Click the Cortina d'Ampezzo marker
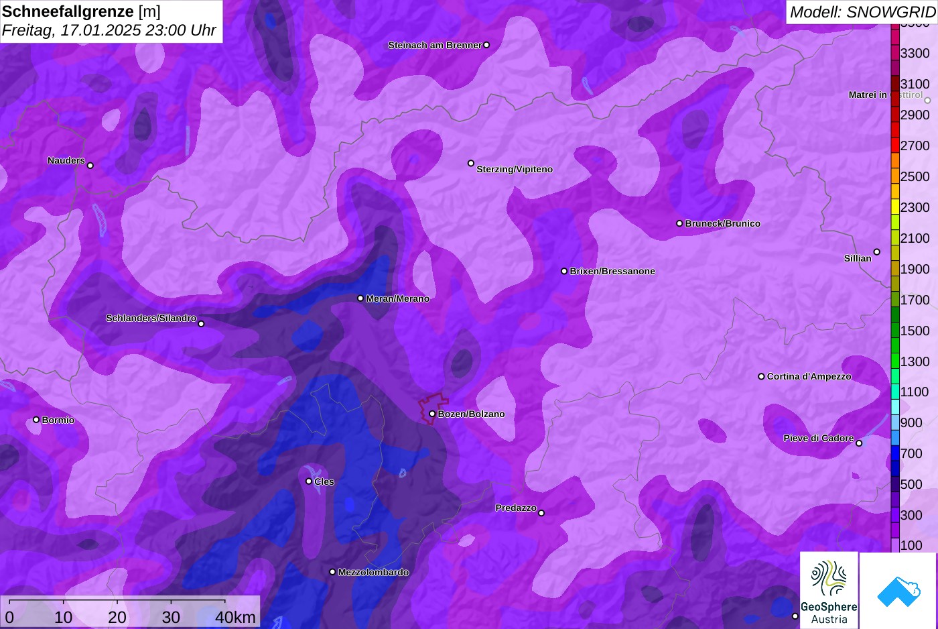Image resolution: width=938 pixels, height=629 pixels. 761,376
